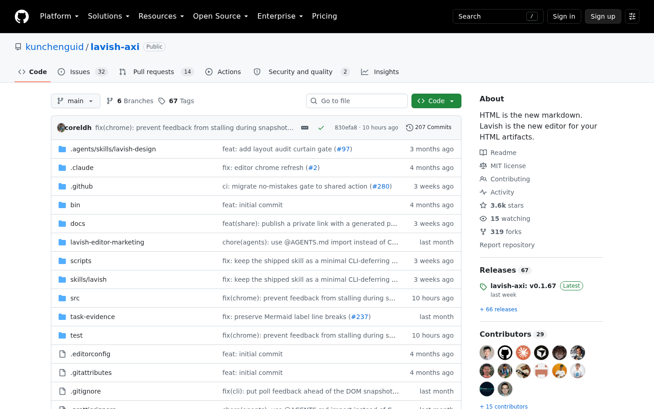Go to the Actions tab
654x409 pixels.
coord(223,72)
